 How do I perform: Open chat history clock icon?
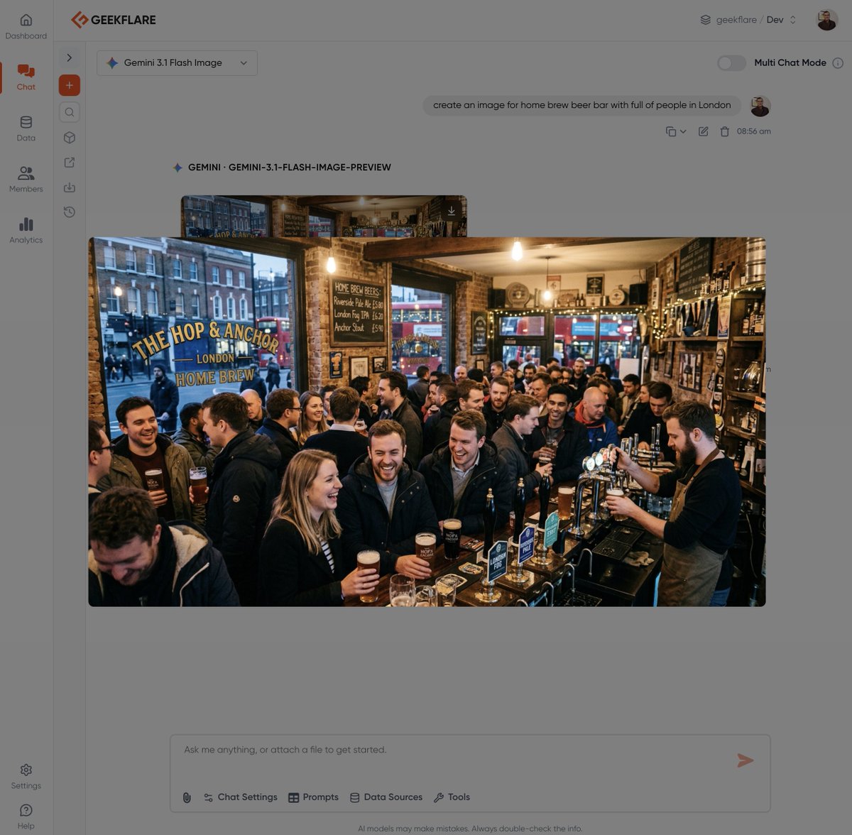point(70,212)
